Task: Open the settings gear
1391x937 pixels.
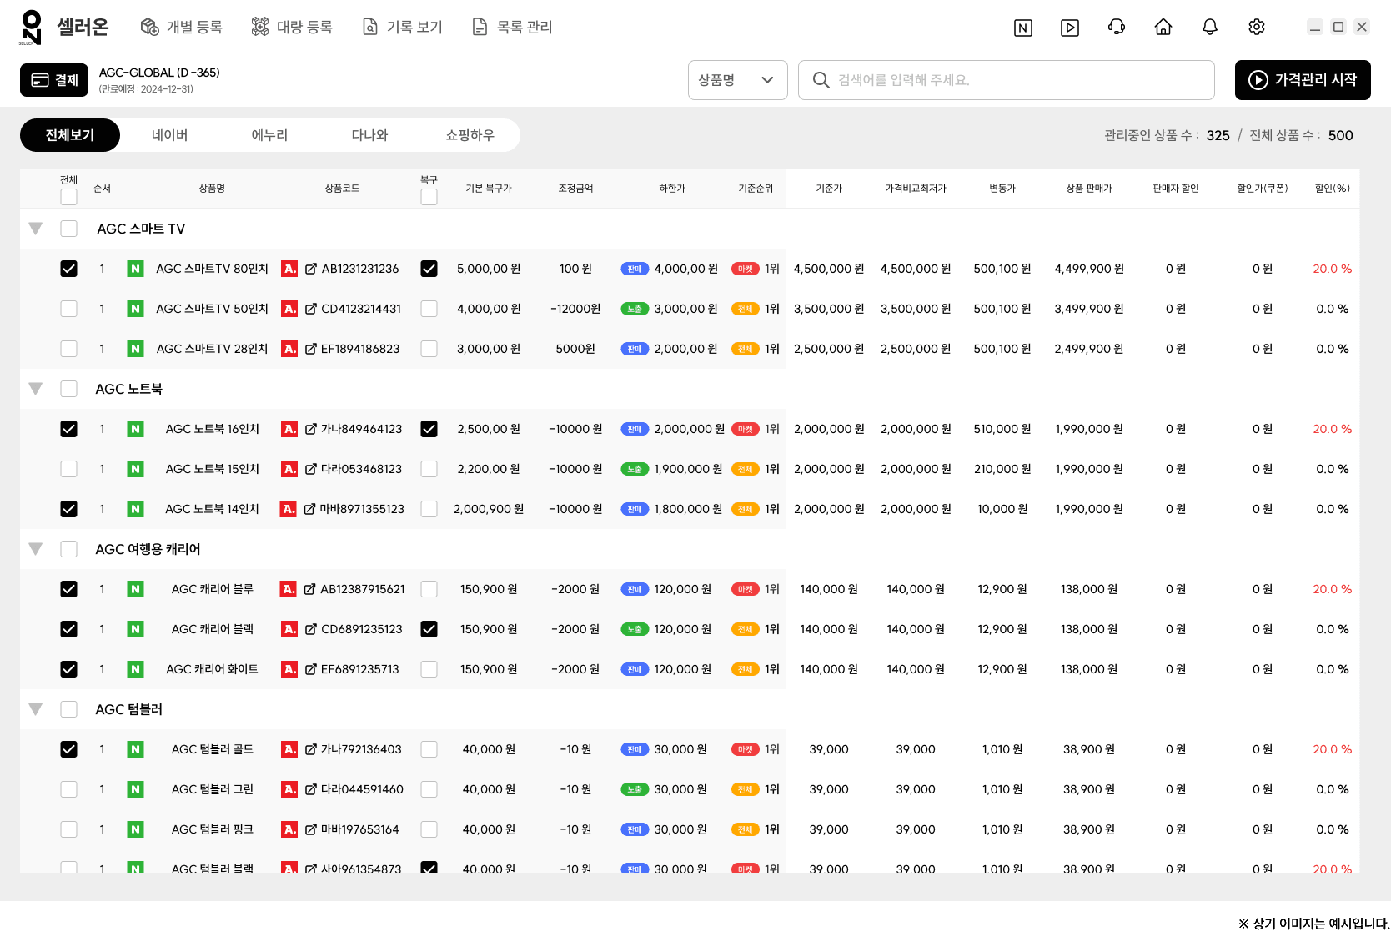Action: (1256, 27)
